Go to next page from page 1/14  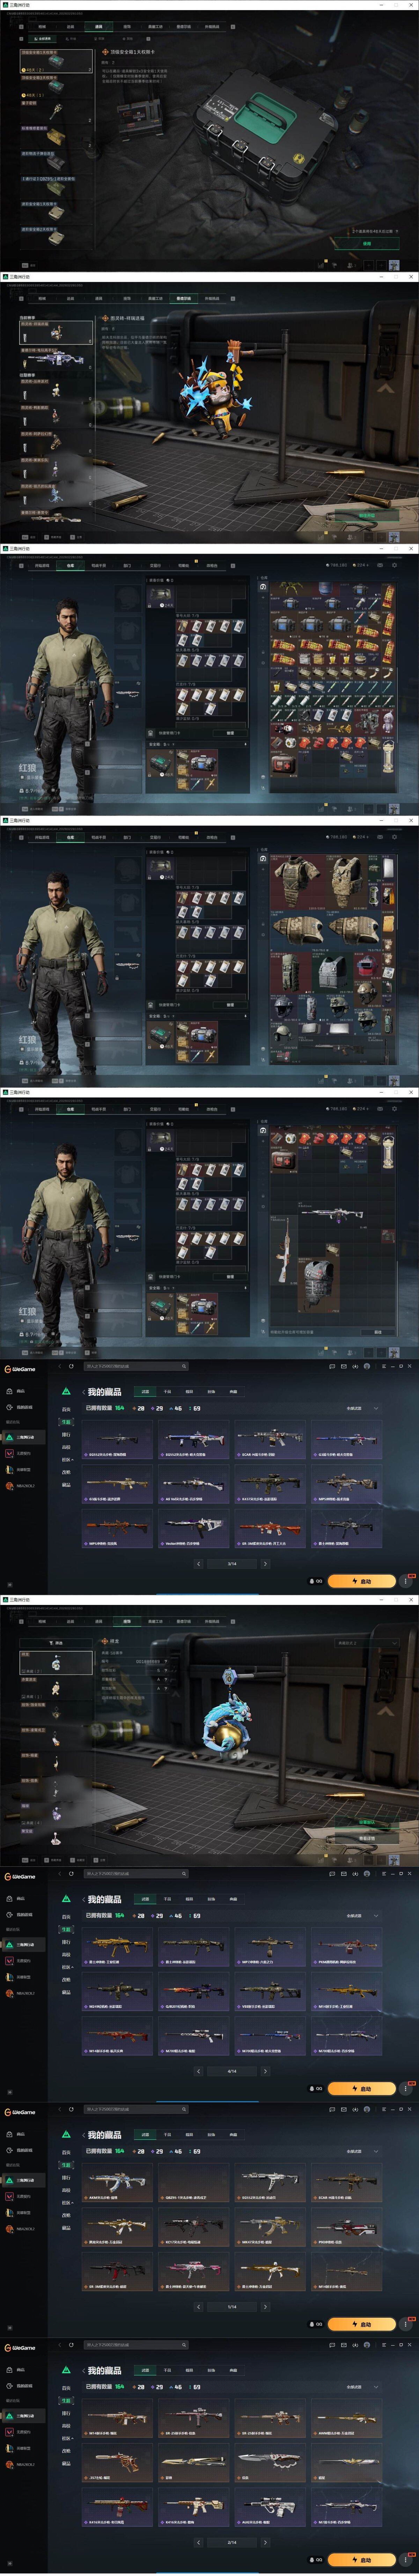pyautogui.click(x=265, y=2307)
